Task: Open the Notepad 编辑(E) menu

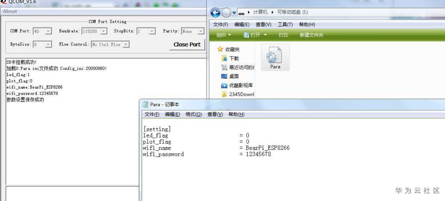Action: [x=172, y=114]
